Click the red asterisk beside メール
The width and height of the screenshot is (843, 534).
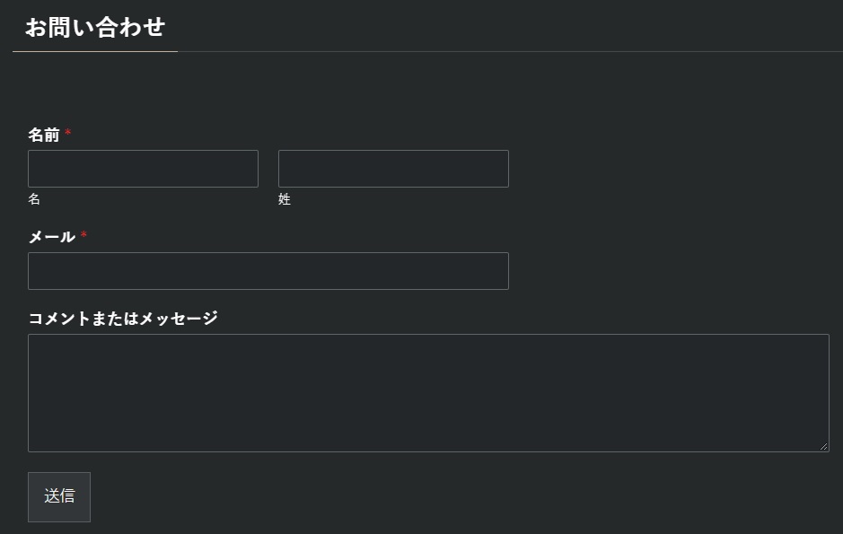point(83,236)
